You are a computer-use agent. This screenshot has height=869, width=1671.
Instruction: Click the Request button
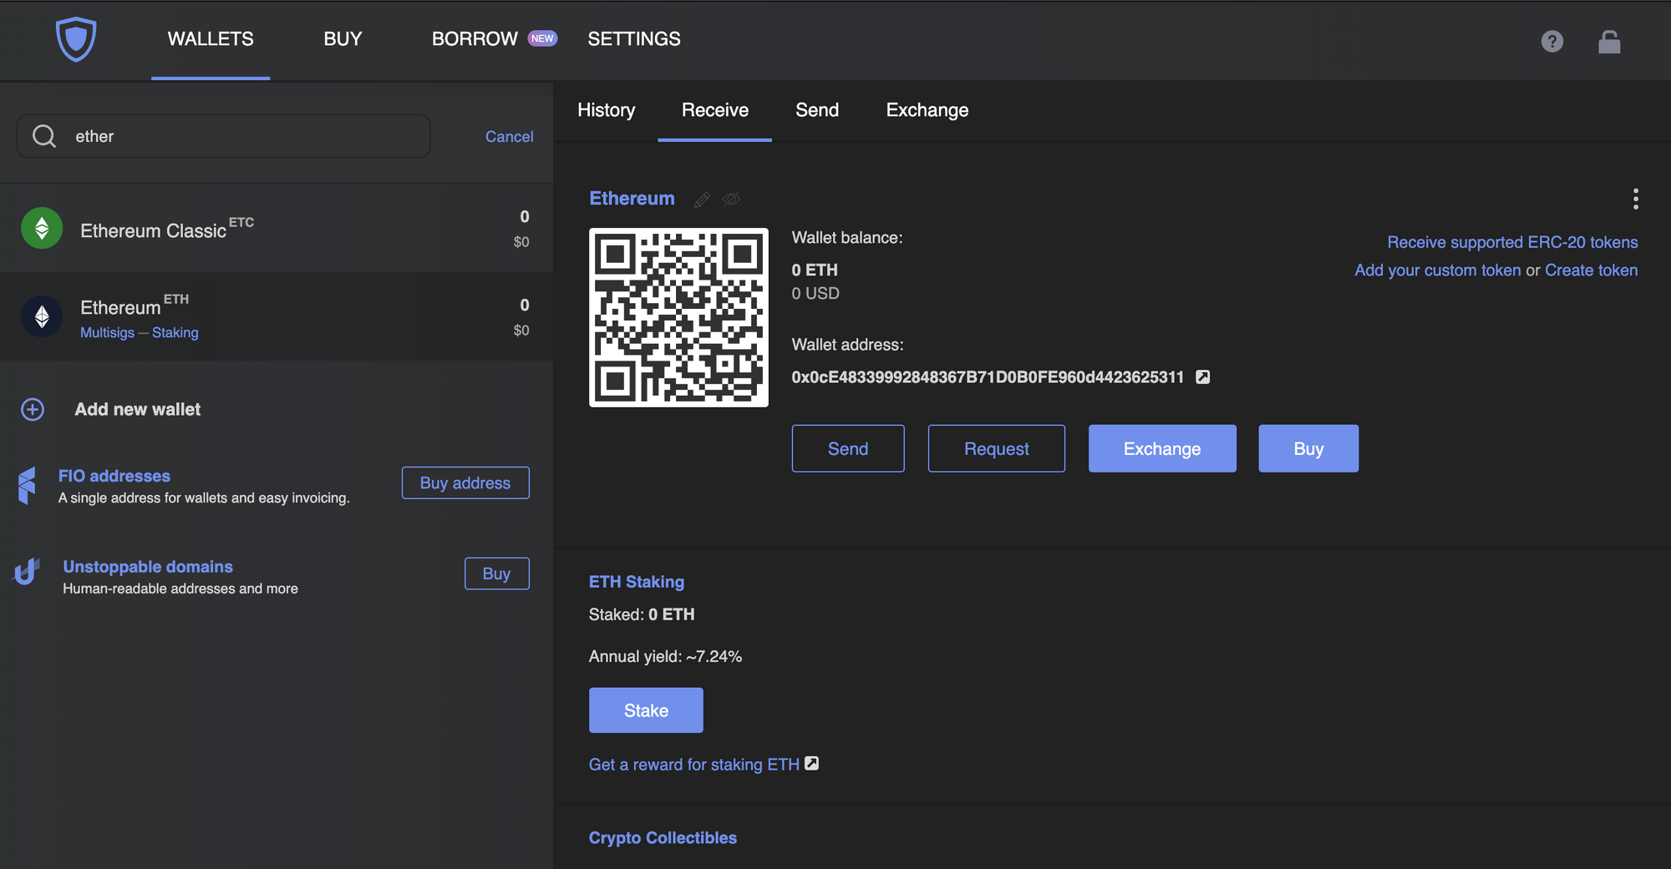pyautogui.click(x=997, y=448)
